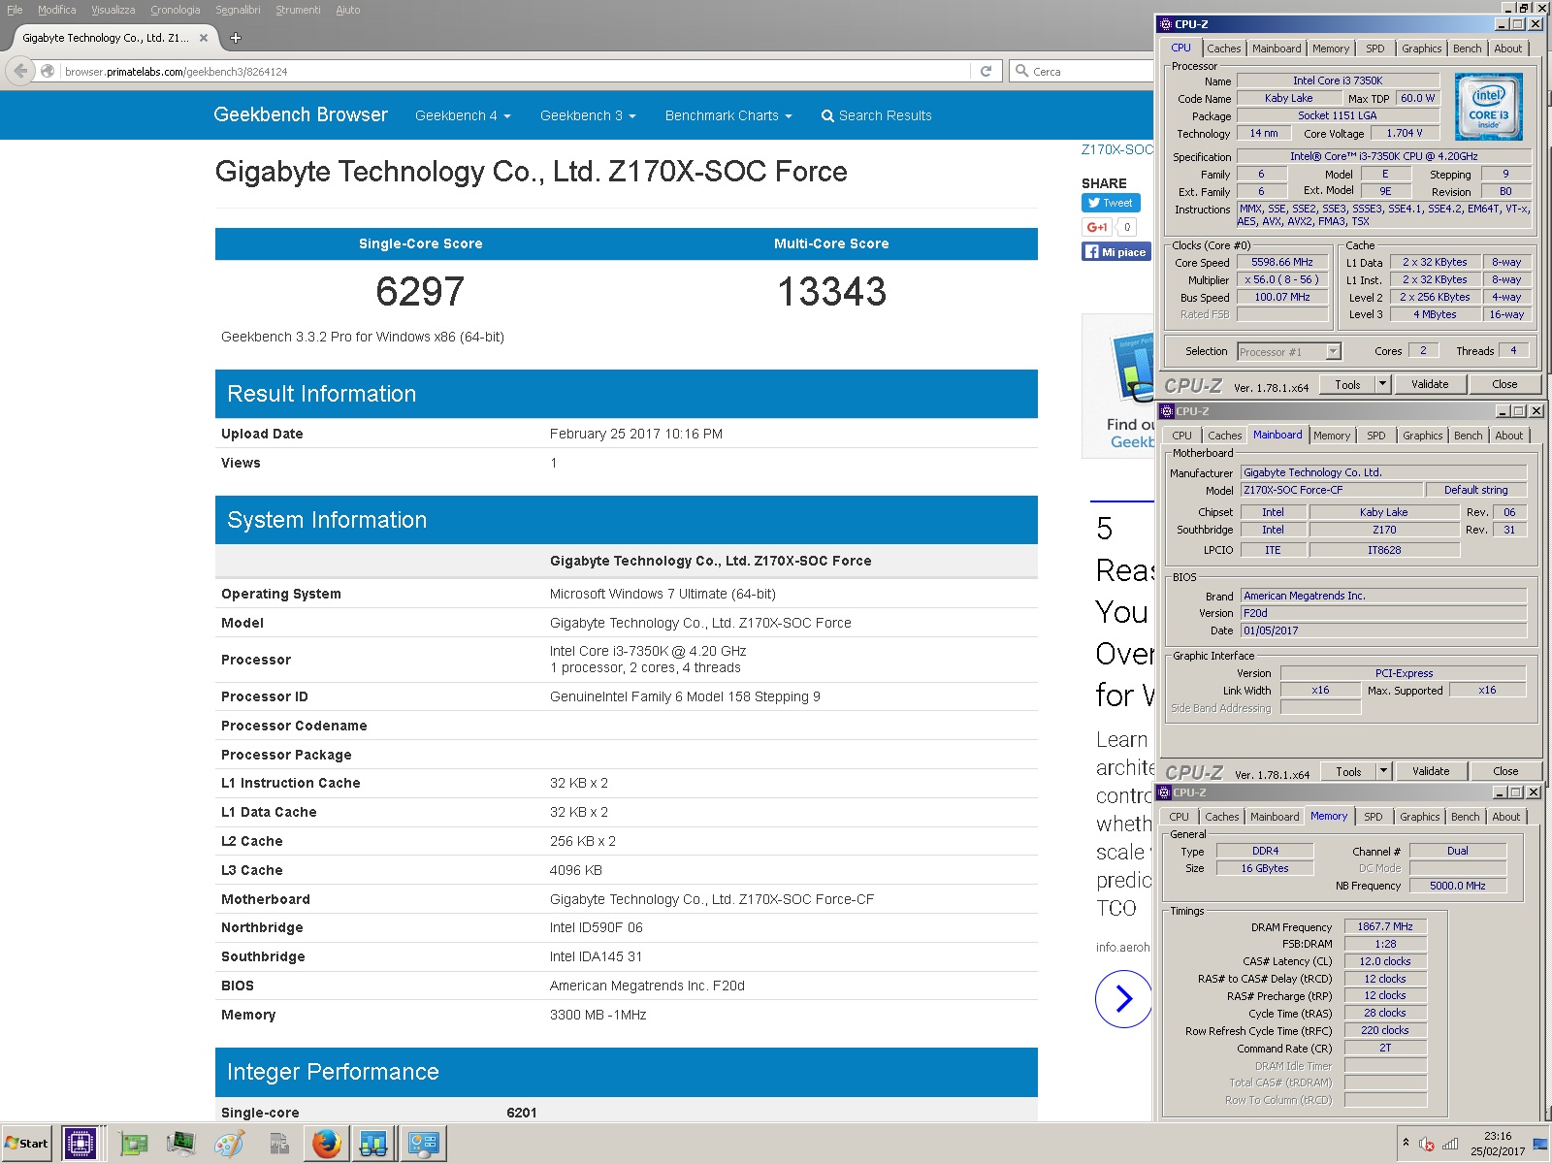Viewport: 1552px width, 1164px height.
Task: Open About tab in the Mainboard CPU-Z window
Action: pyautogui.click(x=1508, y=436)
